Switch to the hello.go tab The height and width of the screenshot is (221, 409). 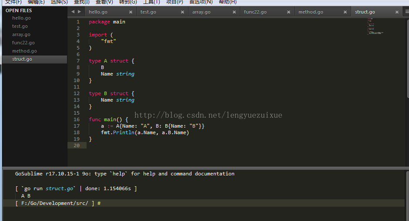[98, 12]
